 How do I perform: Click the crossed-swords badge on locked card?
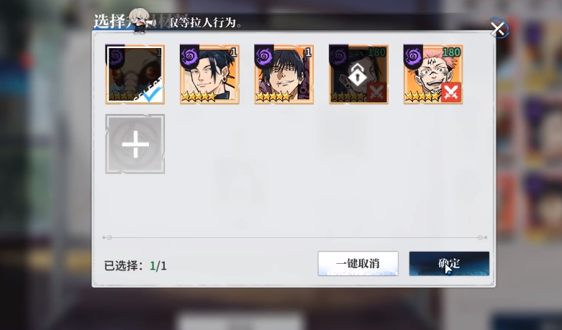click(x=376, y=92)
